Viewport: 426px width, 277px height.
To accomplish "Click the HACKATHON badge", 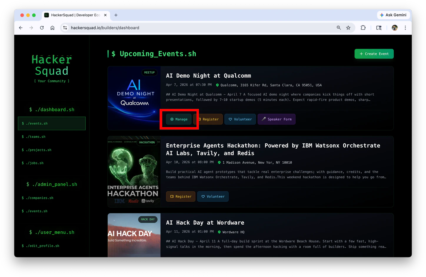I will tap(147, 142).
